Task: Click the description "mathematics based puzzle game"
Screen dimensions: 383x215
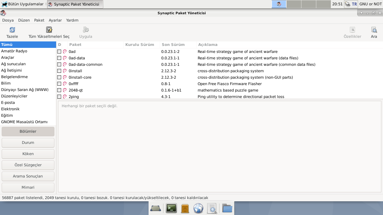Action: [228, 90]
